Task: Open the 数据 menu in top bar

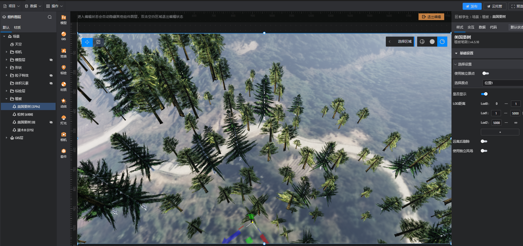Action: pyautogui.click(x=33, y=6)
